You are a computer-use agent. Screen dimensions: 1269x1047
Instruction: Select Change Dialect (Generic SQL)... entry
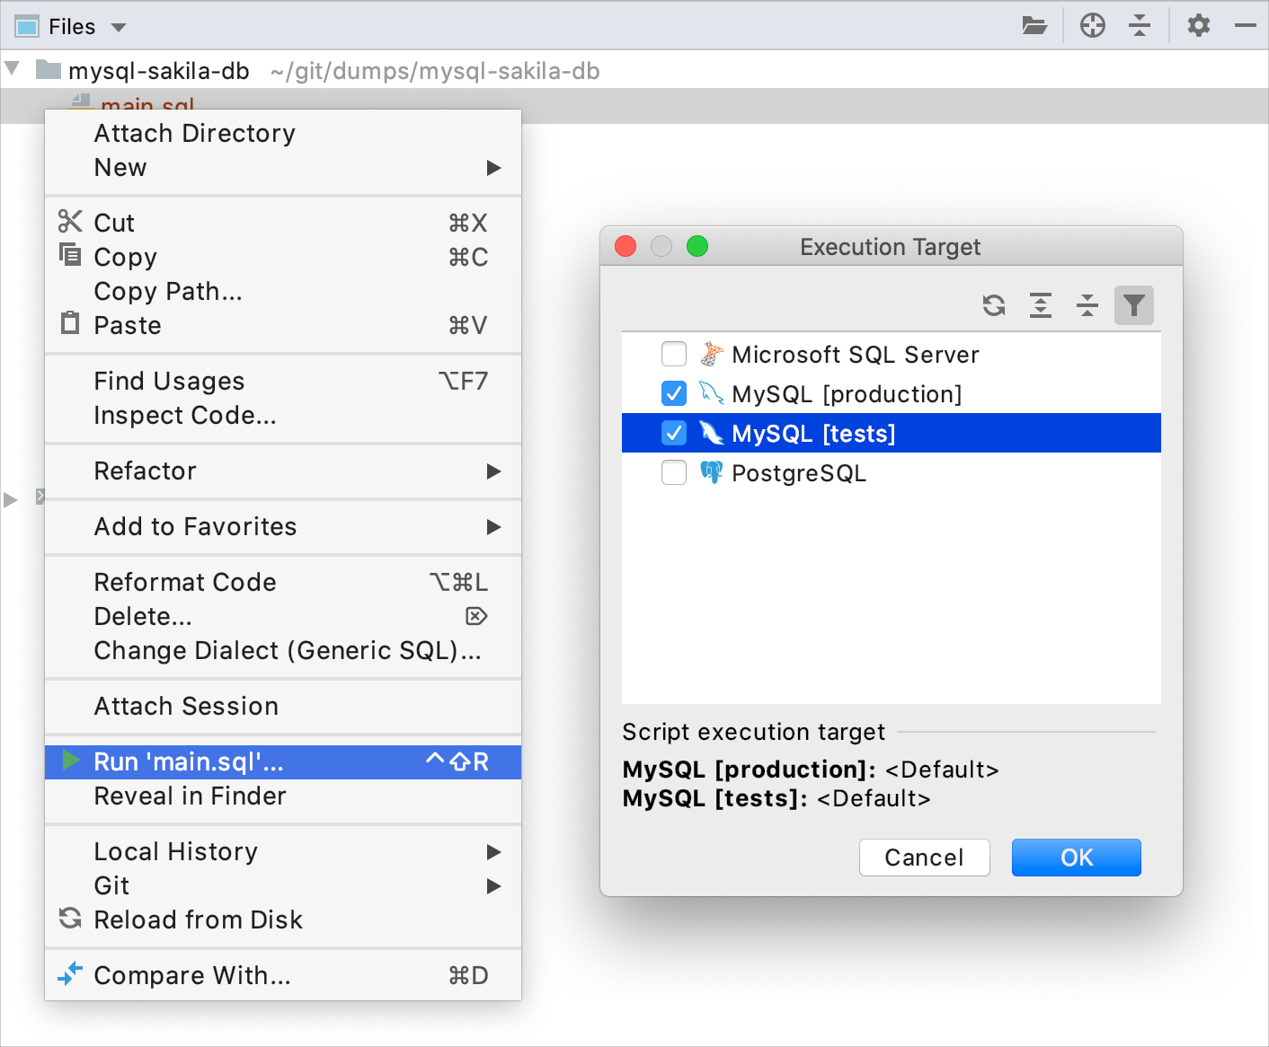tap(283, 650)
